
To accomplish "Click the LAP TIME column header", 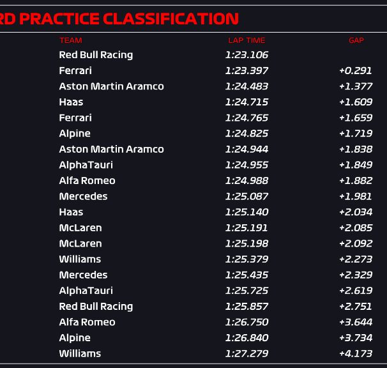I will click(x=247, y=40).
